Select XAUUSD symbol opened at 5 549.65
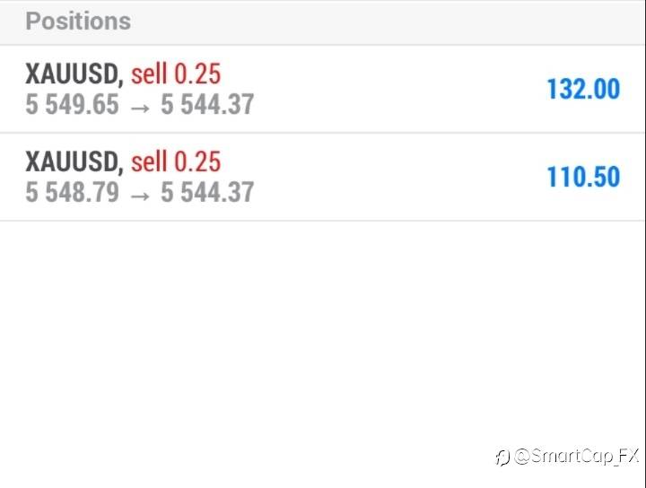 point(73,74)
